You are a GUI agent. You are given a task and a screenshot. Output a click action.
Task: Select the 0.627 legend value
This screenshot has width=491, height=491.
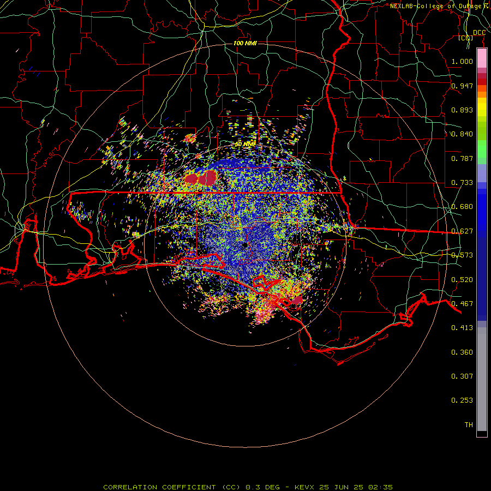[462, 231]
